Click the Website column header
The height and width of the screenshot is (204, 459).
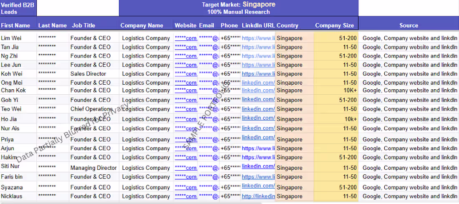tap(185, 25)
